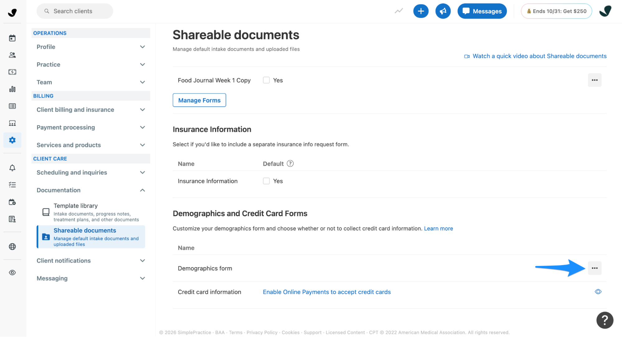Select Shareable documents menu item
The height and width of the screenshot is (337, 622).
(x=91, y=237)
